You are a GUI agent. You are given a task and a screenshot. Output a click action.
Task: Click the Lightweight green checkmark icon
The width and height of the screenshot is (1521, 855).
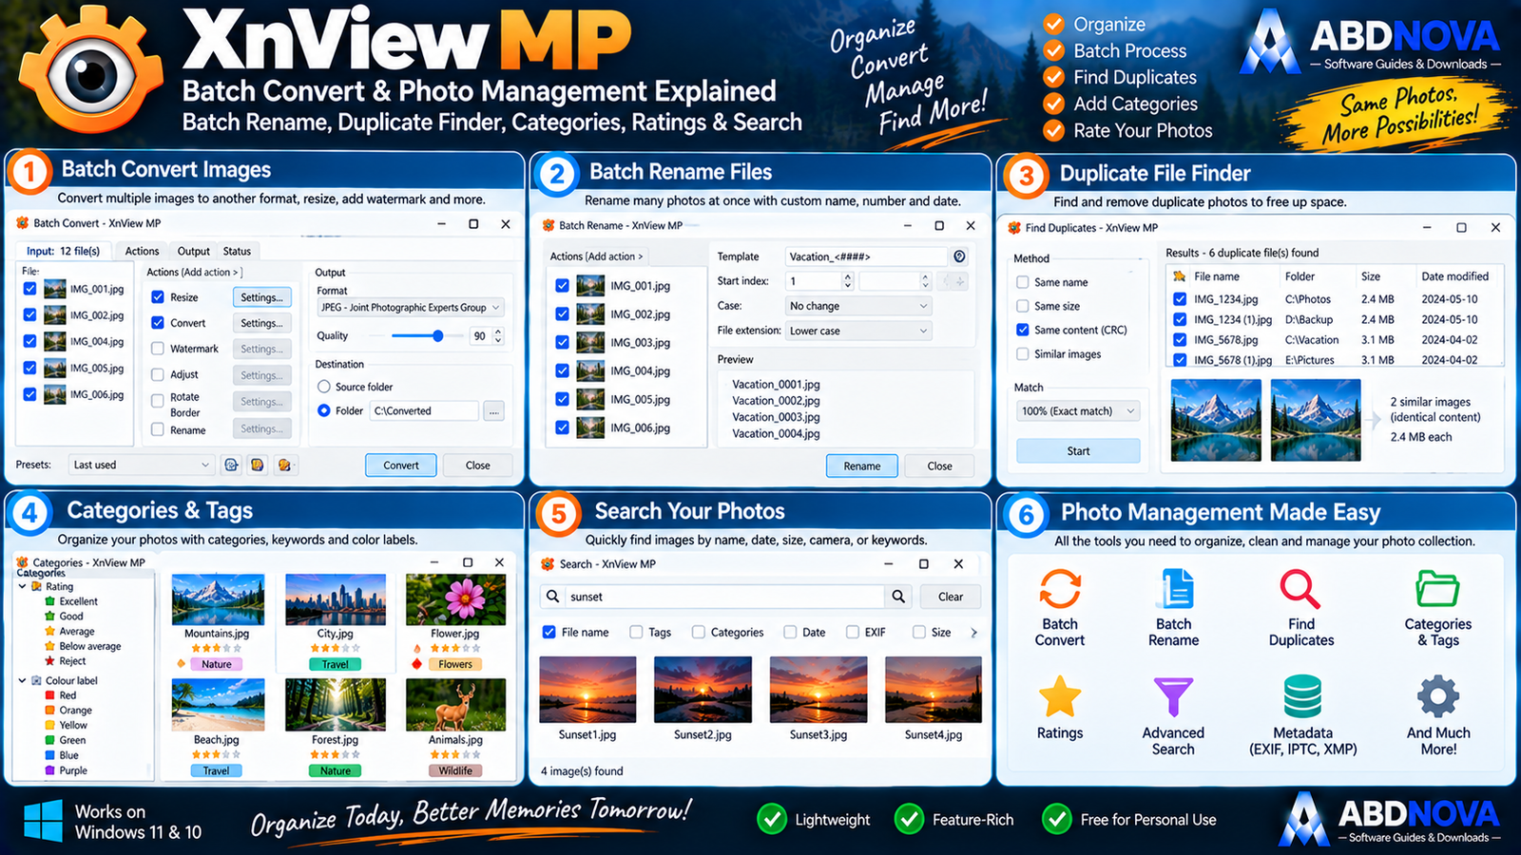[x=771, y=819]
